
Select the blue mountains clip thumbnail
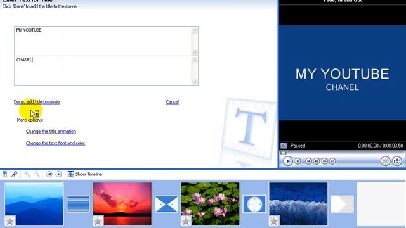[34, 204]
